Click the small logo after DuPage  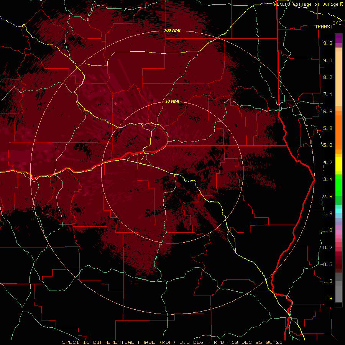point(342,4)
